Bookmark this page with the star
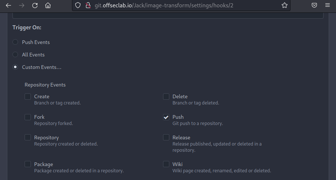The height and width of the screenshot is (180, 336). click(284, 5)
